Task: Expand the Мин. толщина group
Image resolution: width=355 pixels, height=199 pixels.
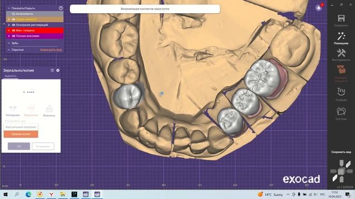Action: 9,30
